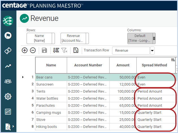
Task: Click the Period Amount cell for Tents
Action: [156, 91]
